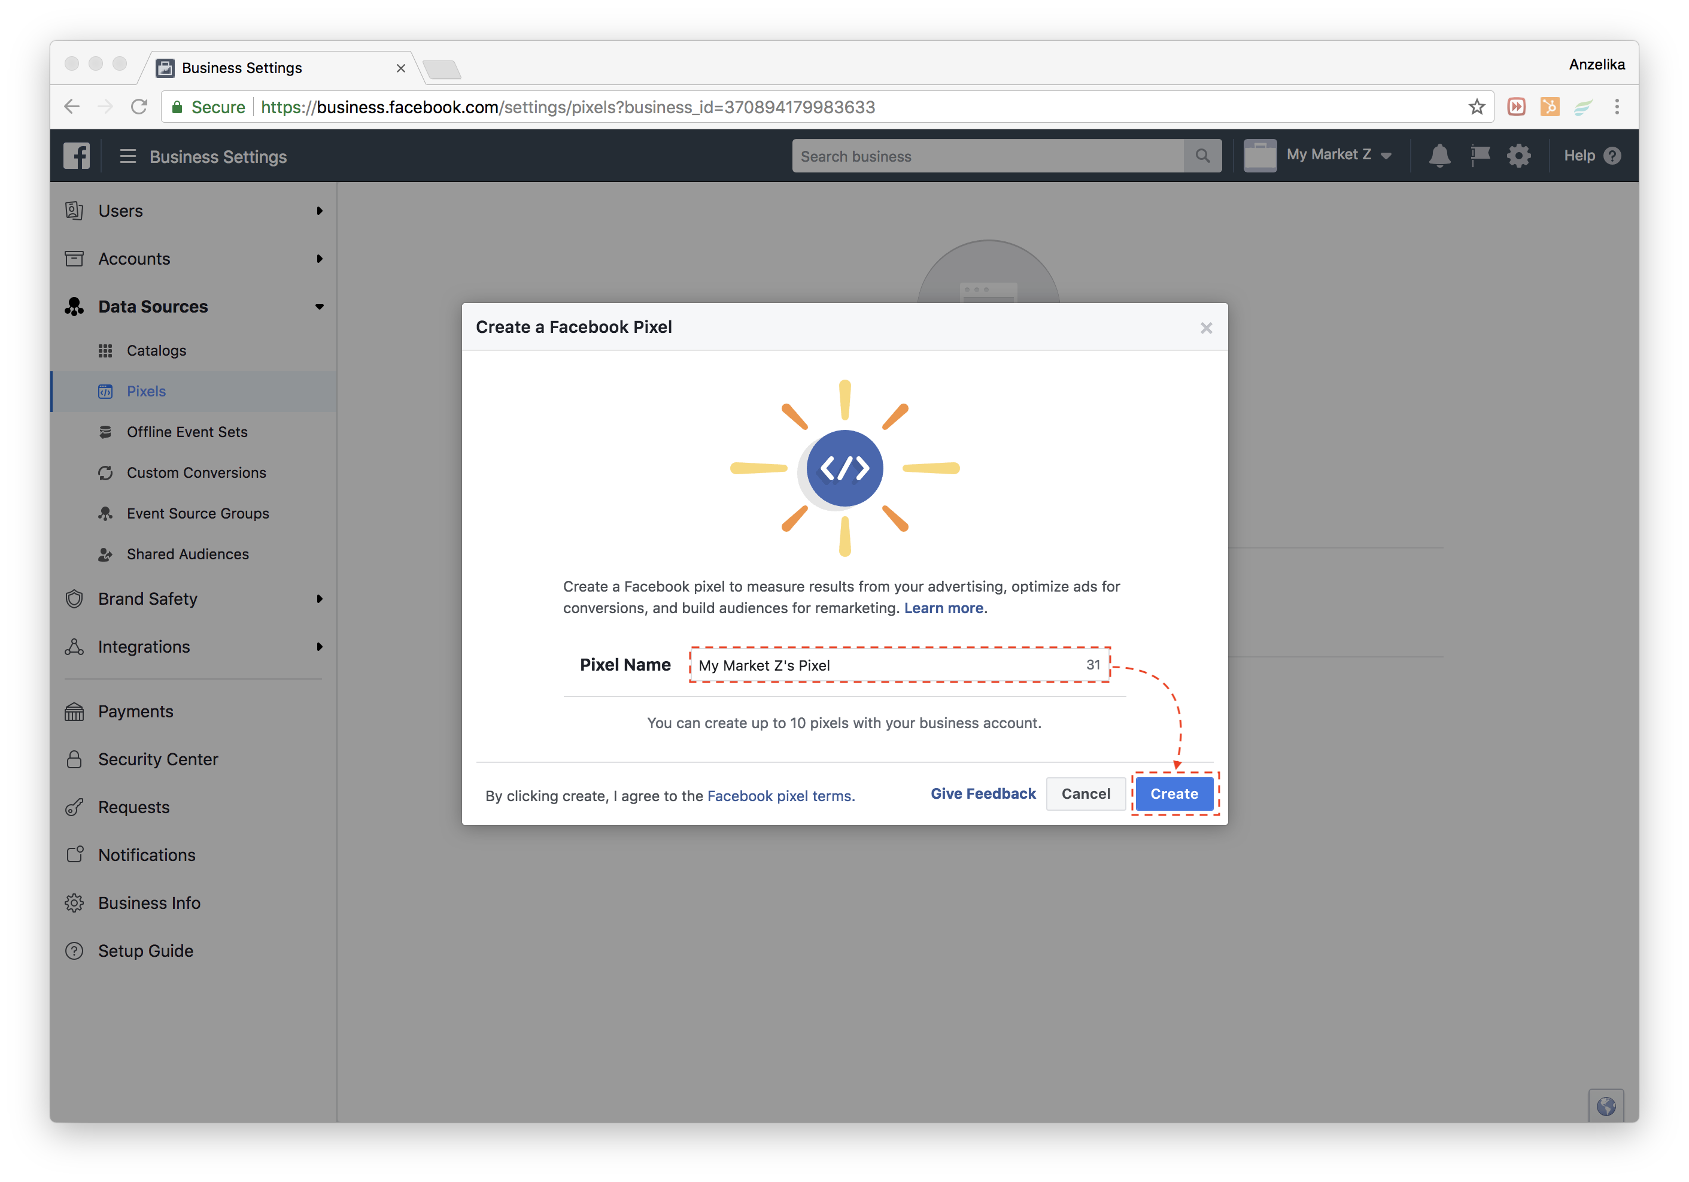This screenshot has width=1689, height=1182.
Task: Open the Facebook pixel terms link
Action: point(780,796)
